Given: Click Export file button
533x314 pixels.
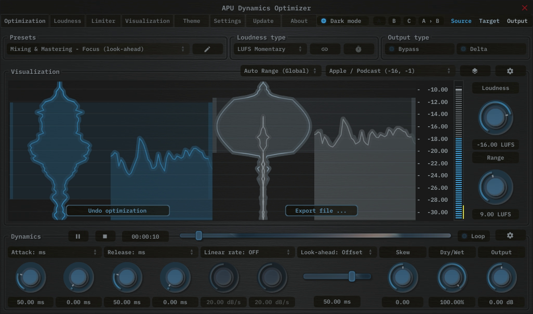Looking at the screenshot, I should (x=321, y=211).
